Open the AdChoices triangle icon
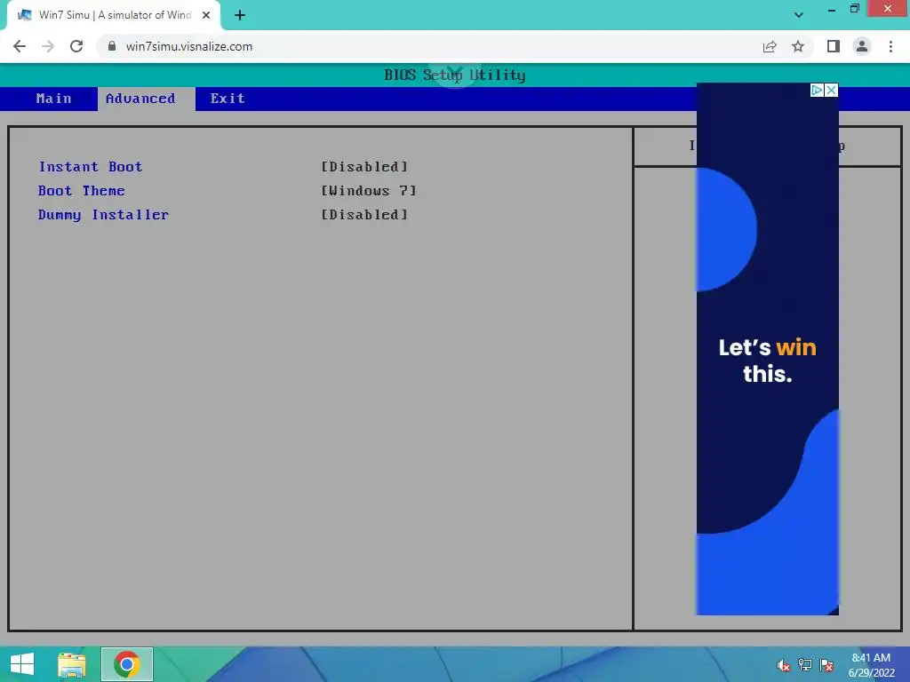Screen dimensions: 910x682 click(818, 90)
